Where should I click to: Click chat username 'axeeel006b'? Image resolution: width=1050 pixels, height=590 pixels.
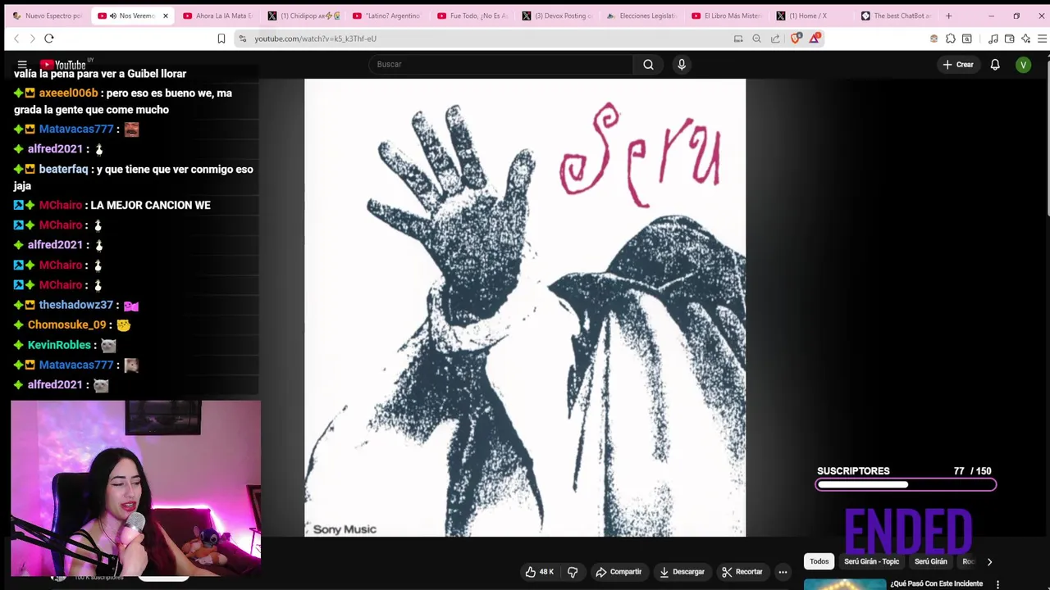coord(68,93)
